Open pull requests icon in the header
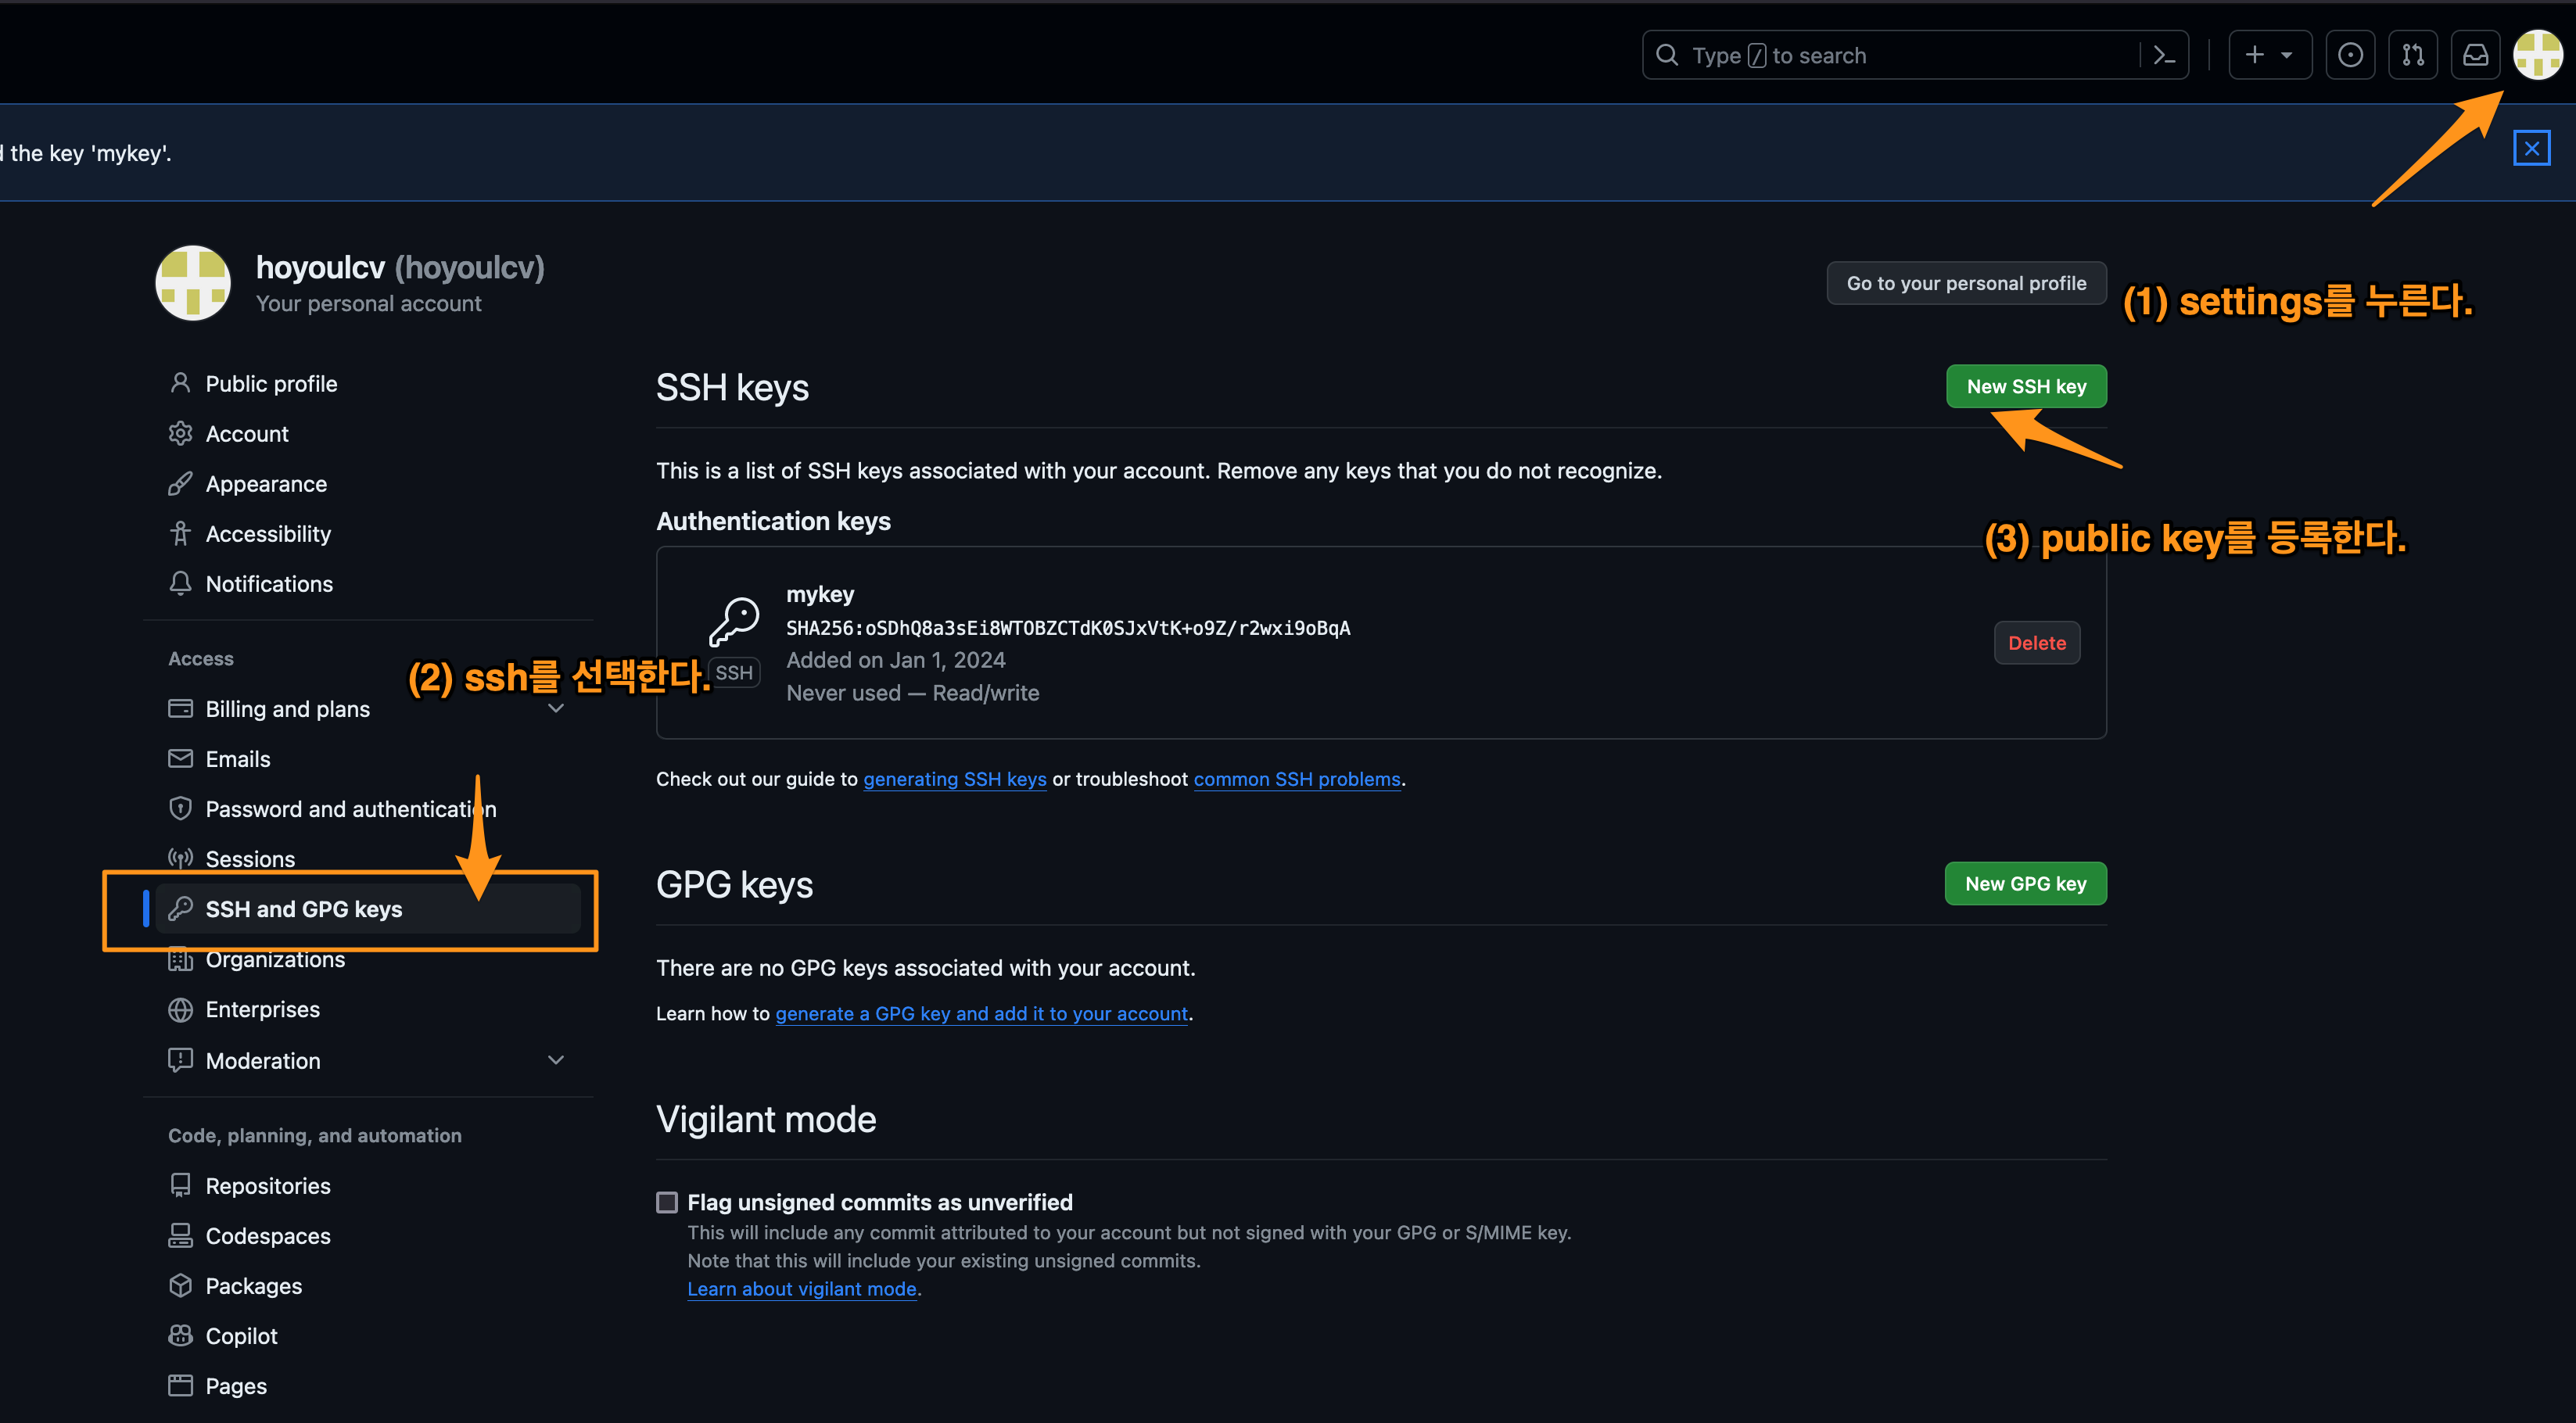 2412,54
